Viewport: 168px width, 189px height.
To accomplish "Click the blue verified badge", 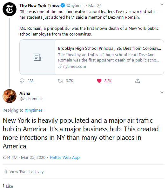I will coord(63,5).
